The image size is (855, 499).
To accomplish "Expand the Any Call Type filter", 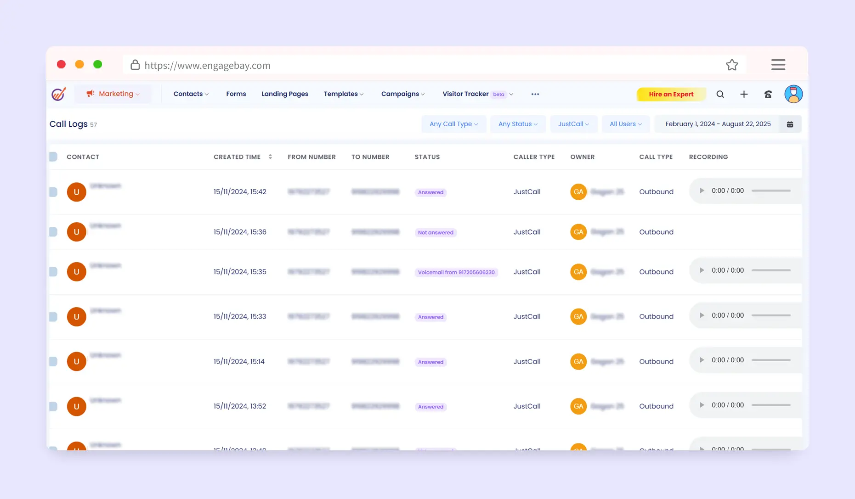I will pos(453,124).
